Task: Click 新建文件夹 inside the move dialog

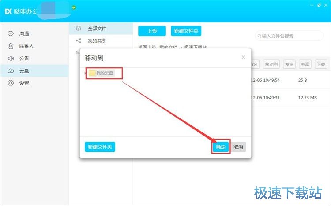Action: [x=100, y=147]
